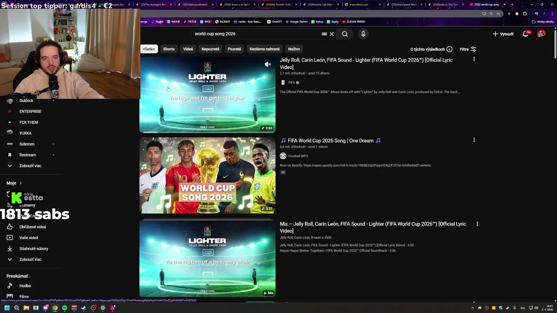The image size is (557, 313).
Task: Go to the Football MP3 channel
Action: pyautogui.click(x=298, y=156)
